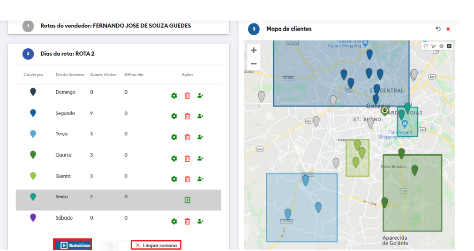Viewport: 474px width, 251px height.
Task: Select the green home marker on map
Action: pos(385,111)
